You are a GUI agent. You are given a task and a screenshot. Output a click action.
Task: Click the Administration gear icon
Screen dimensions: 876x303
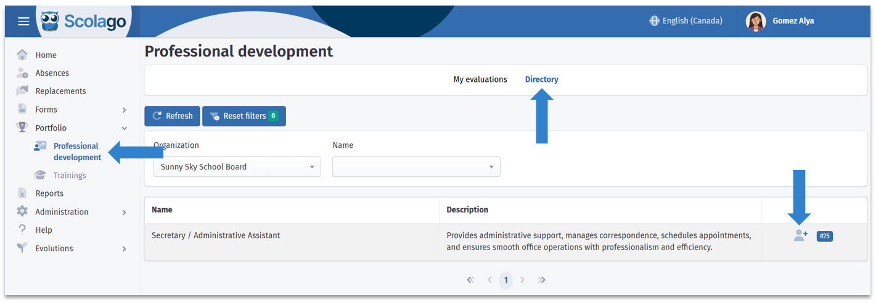(22, 211)
